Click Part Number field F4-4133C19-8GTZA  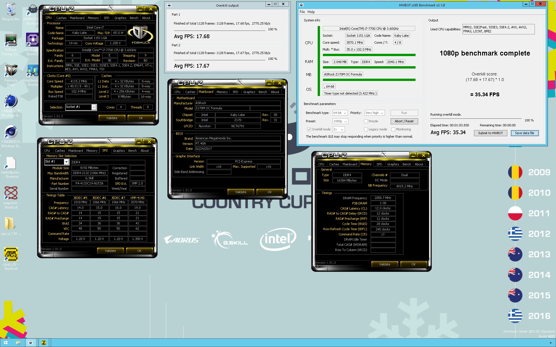[x=89, y=183]
